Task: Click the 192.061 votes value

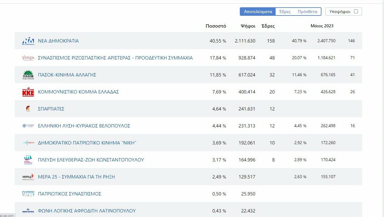Action: coord(247,143)
